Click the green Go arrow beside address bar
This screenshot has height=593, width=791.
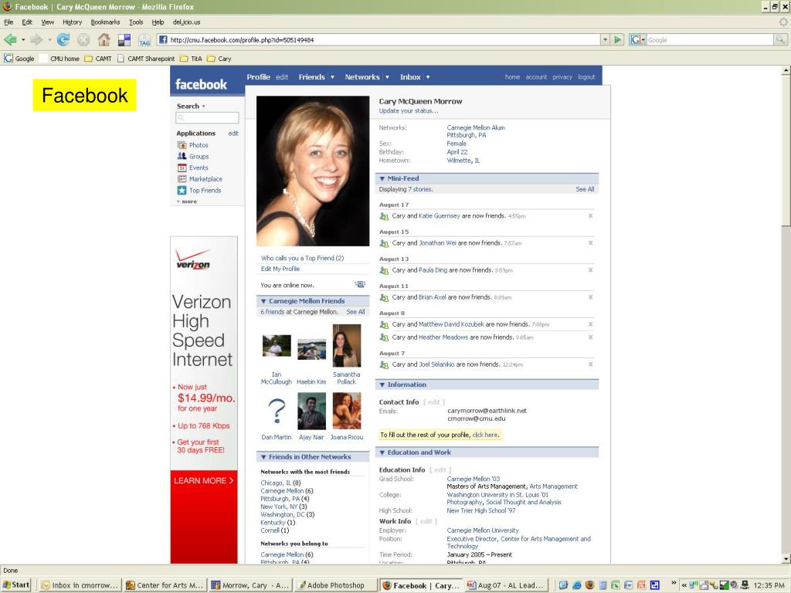[x=617, y=39]
